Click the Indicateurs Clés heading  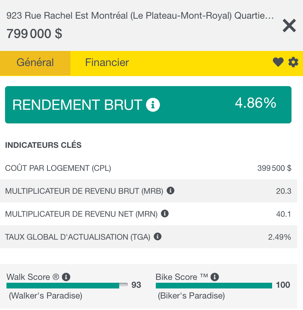click(43, 145)
